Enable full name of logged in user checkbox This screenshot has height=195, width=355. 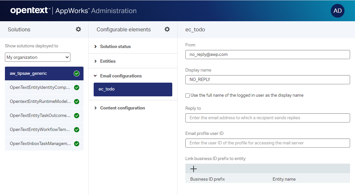tap(188, 95)
